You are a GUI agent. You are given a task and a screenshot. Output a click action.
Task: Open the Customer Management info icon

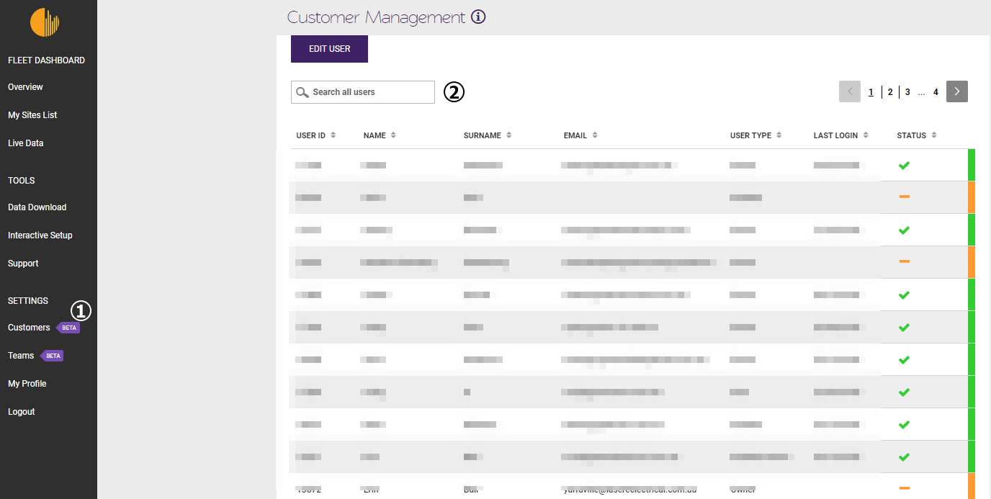coord(478,16)
